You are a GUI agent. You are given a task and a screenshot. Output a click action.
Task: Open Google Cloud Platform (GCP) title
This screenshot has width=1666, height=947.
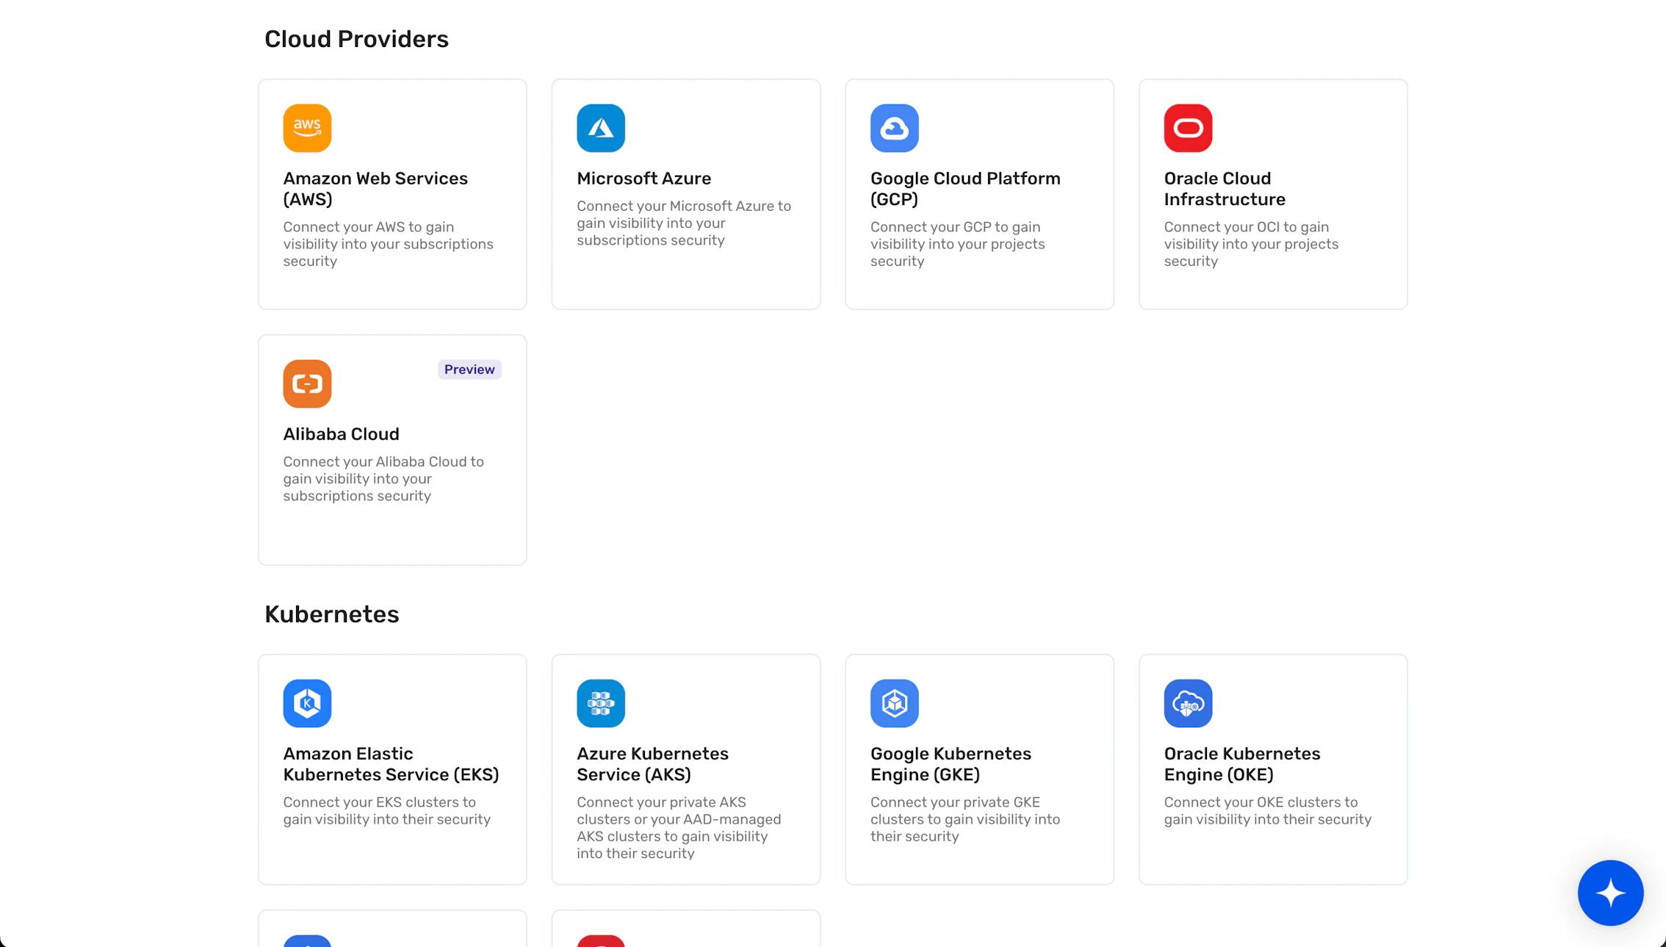click(964, 189)
